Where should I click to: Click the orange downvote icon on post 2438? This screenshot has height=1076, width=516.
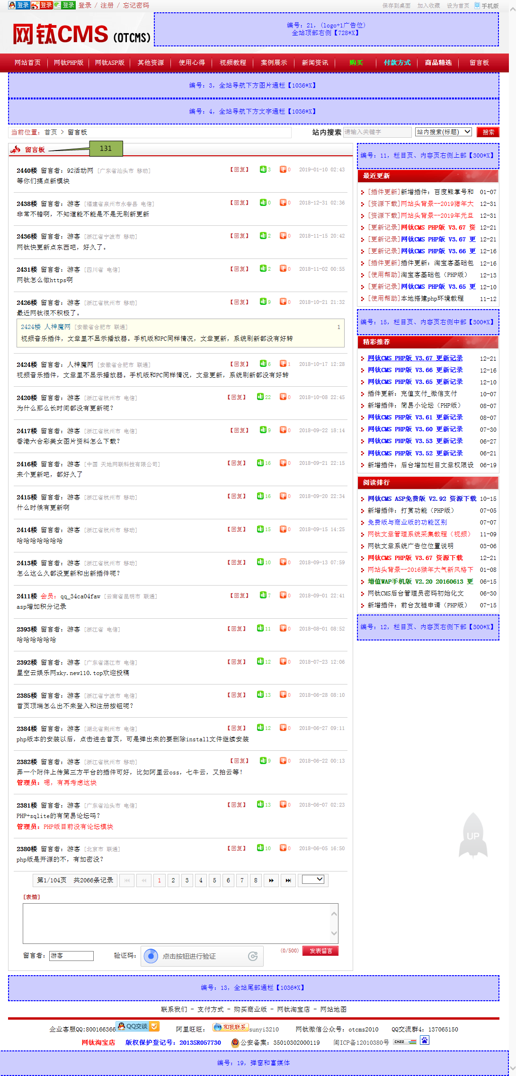coord(283,203)
